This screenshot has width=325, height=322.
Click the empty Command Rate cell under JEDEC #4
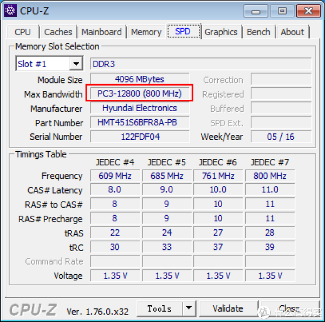tap(115, 261)
